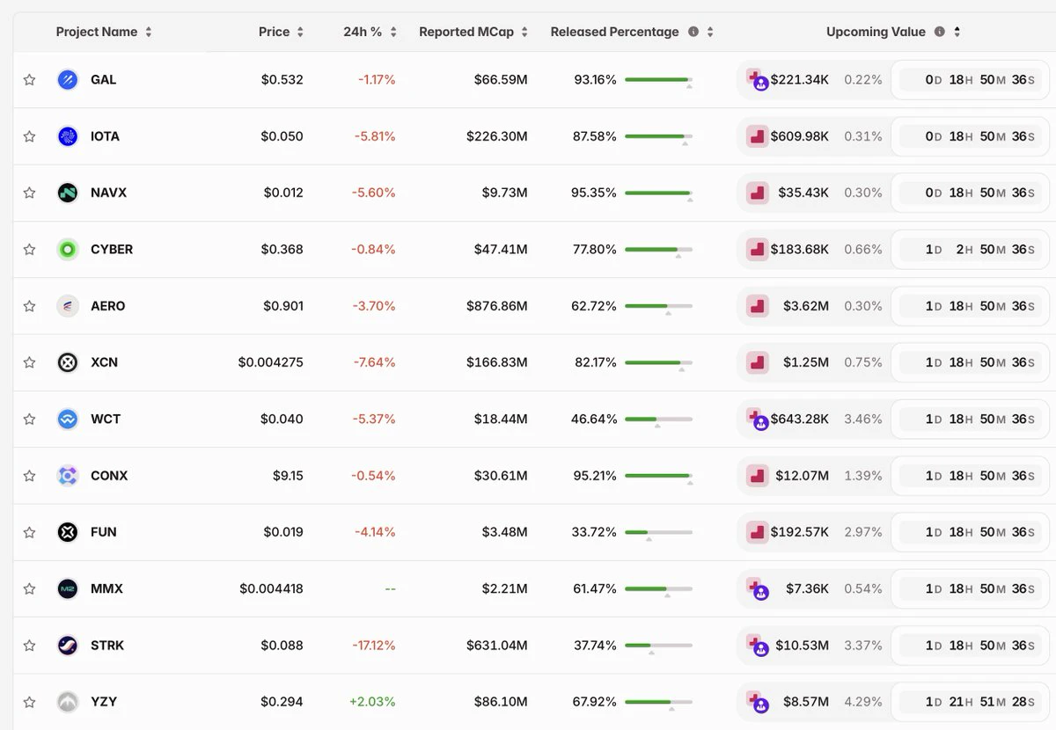Open the NAVX token logo
Image resolution: width=1056 pixels, height=730 pixels.
pyautogui.click(x=68, y=193)
